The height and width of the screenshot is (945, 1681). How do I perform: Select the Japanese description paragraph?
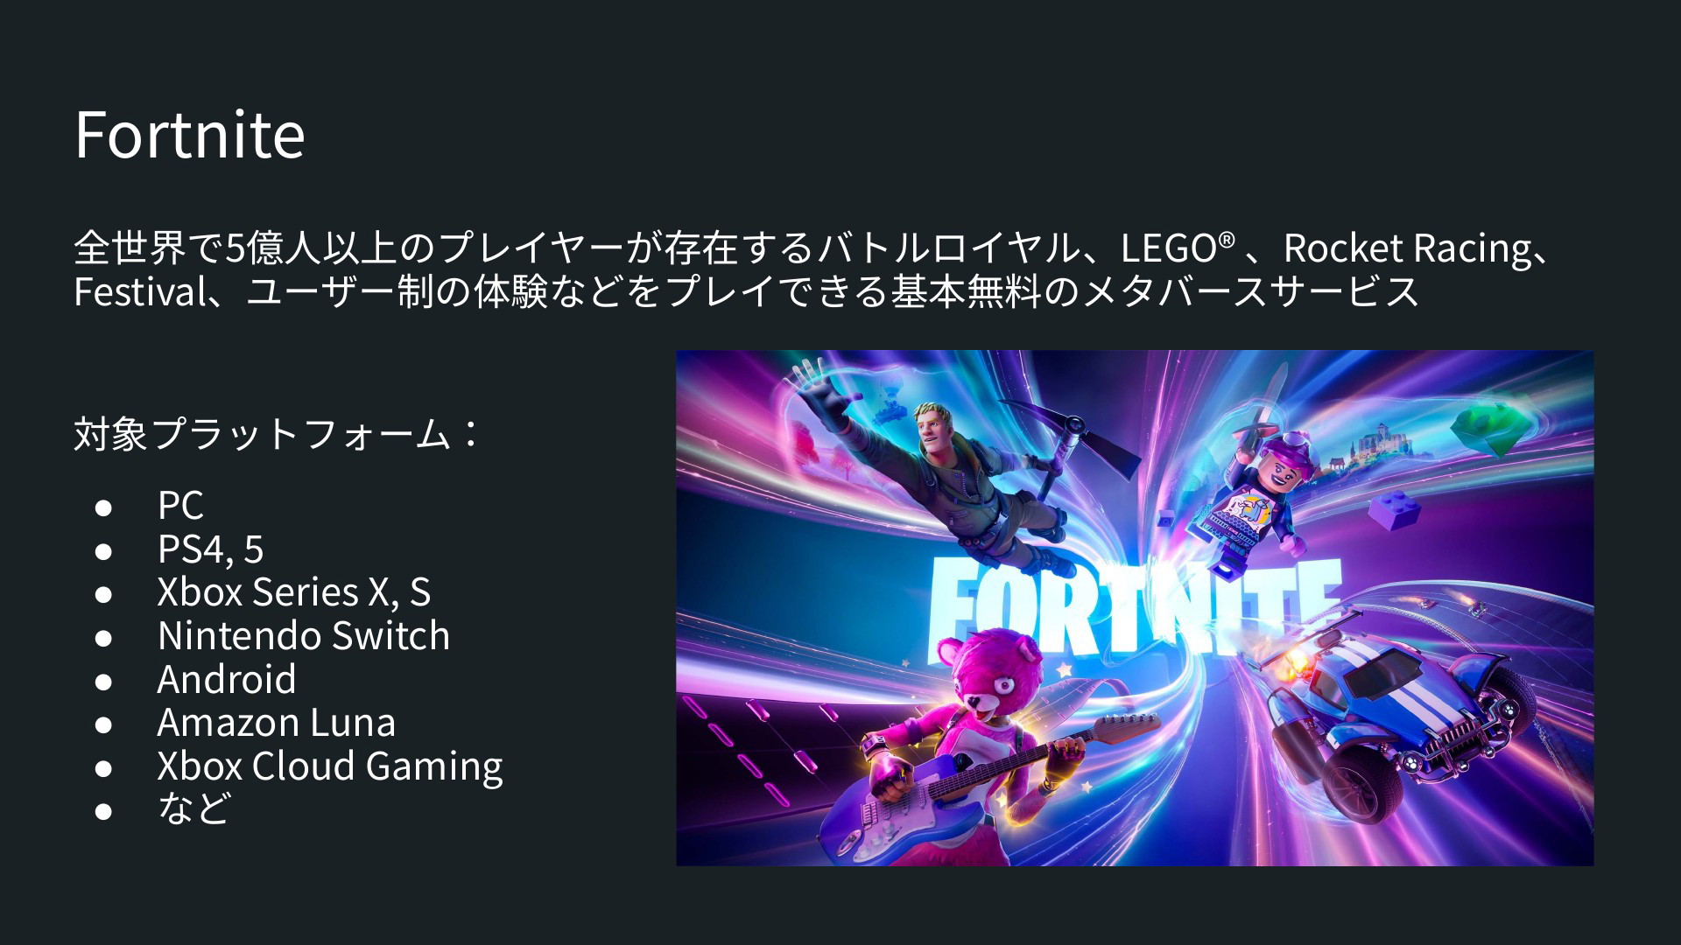pos(814,269)
